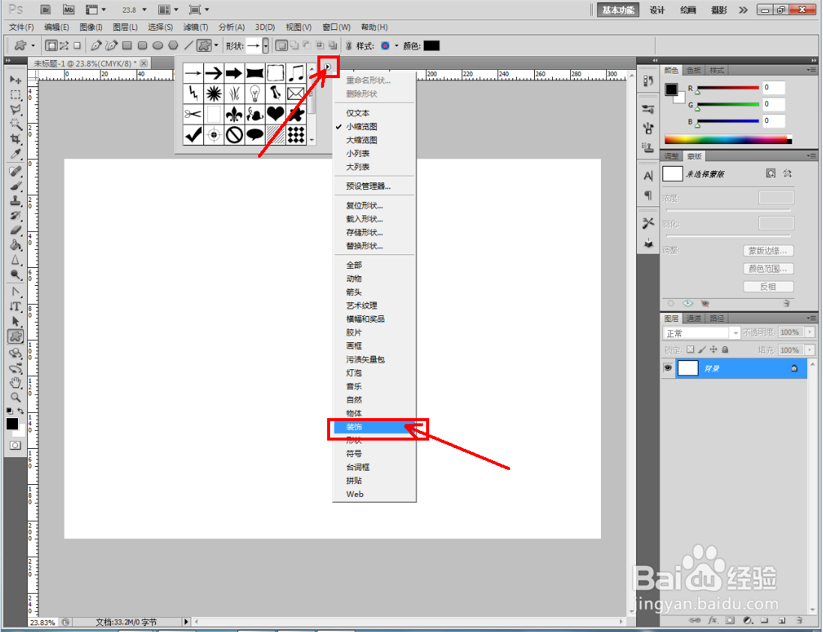This screenshot has width=823, height=632.
Task: Select the Hand tool
Action: [x=15, y=383]
